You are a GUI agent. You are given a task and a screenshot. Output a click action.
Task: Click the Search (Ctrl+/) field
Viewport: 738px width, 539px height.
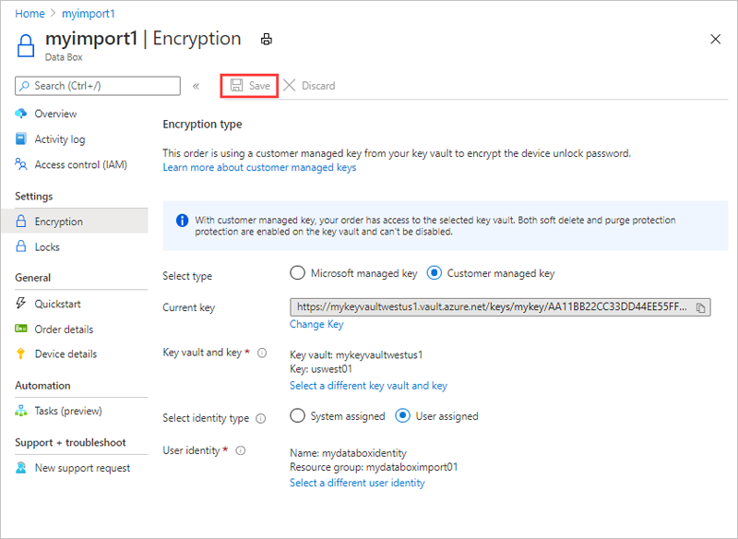click(x=98, y=86)
